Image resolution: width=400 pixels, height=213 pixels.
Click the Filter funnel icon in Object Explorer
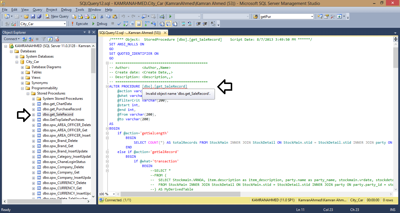point(44,39)
